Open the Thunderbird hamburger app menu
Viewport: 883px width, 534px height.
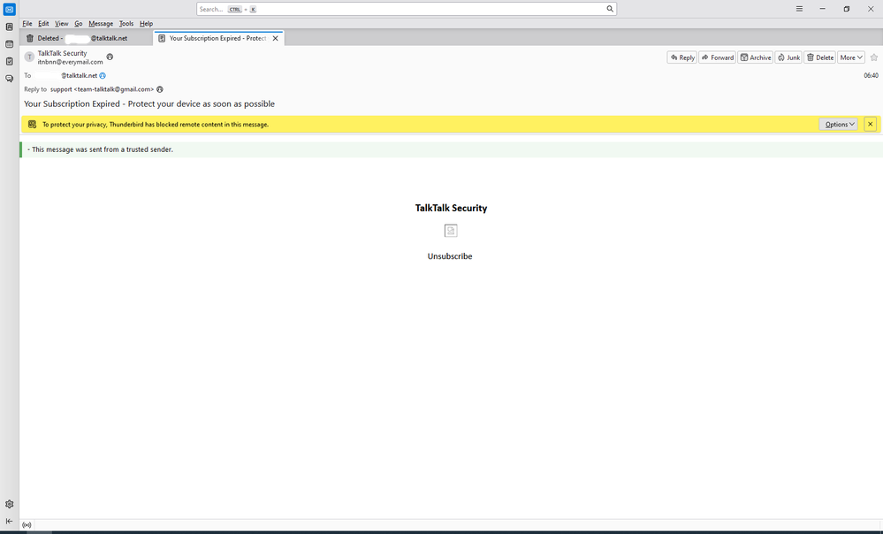tap(799, 9)
